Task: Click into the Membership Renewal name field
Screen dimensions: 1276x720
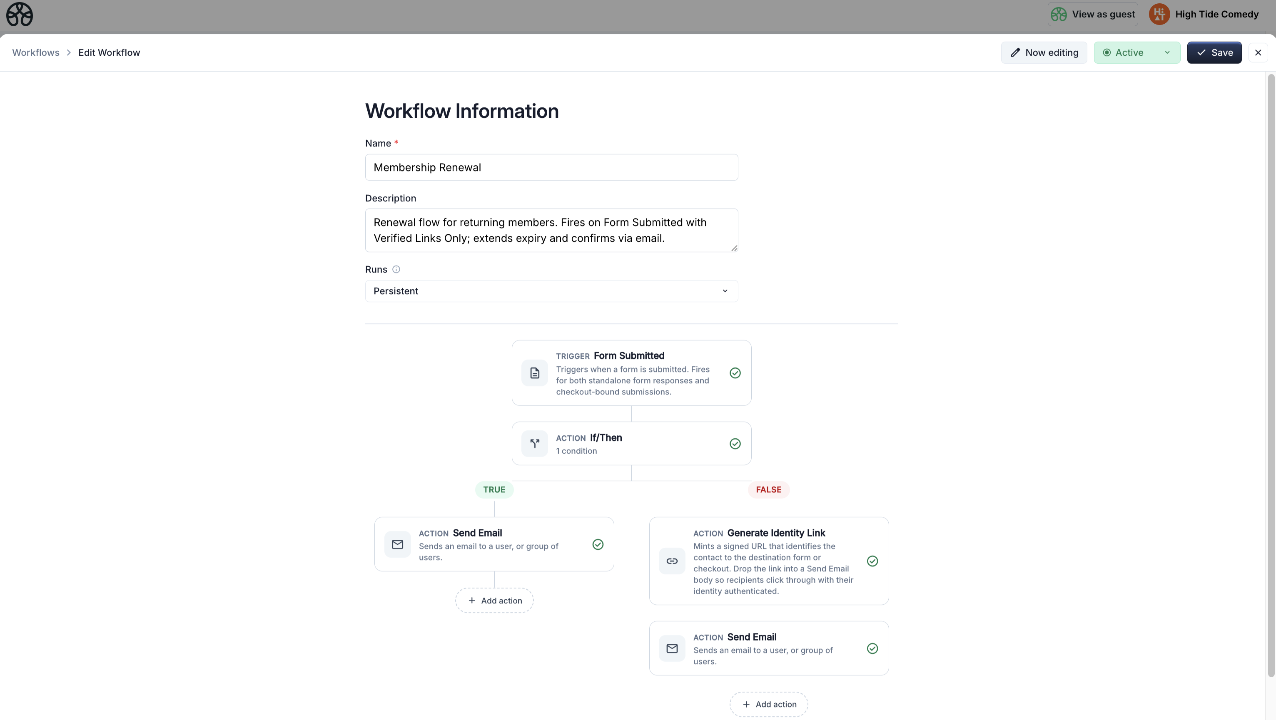Action: (551, 167)
